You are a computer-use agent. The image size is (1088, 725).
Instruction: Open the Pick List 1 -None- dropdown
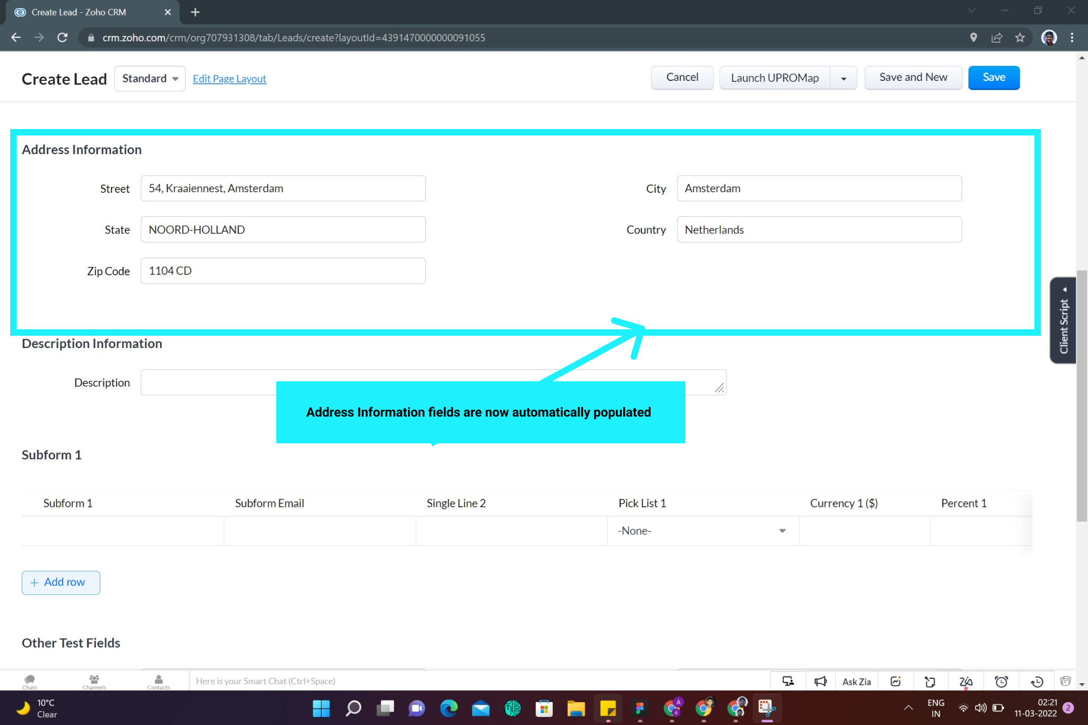click(702, 531)
